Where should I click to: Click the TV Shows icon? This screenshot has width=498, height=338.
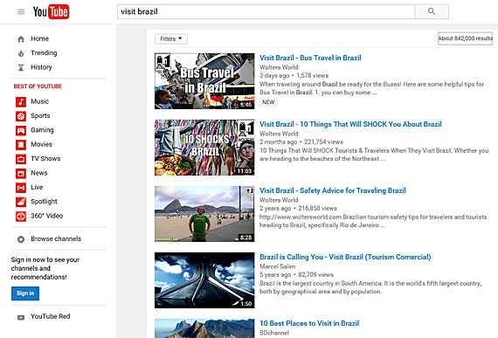[21, 159]
